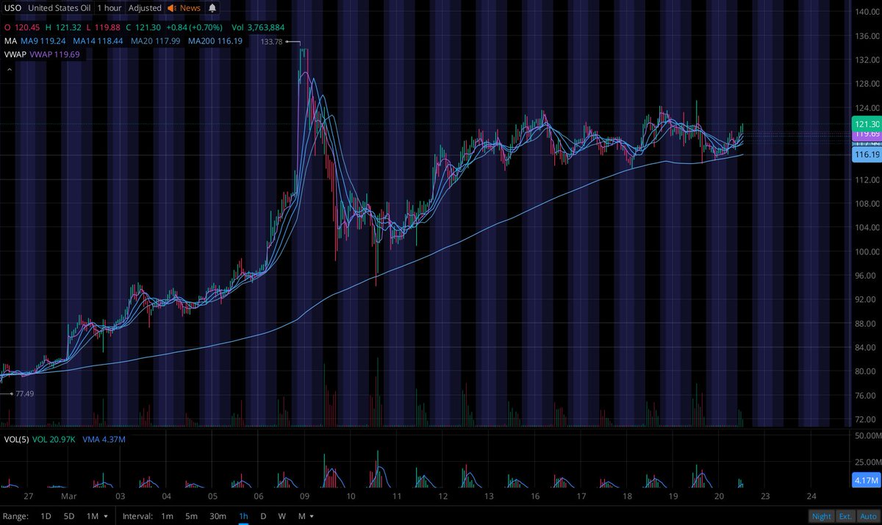Click the 116.19 MA200 axis tag
This screenshot has height=525, width=882.
pyautogui.click(x=867, y=155)
